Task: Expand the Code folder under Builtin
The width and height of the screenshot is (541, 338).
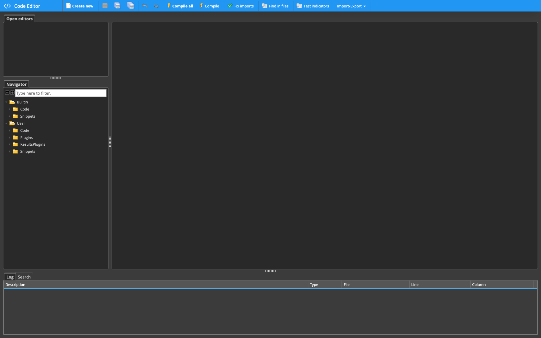Action: pos(9,109)
